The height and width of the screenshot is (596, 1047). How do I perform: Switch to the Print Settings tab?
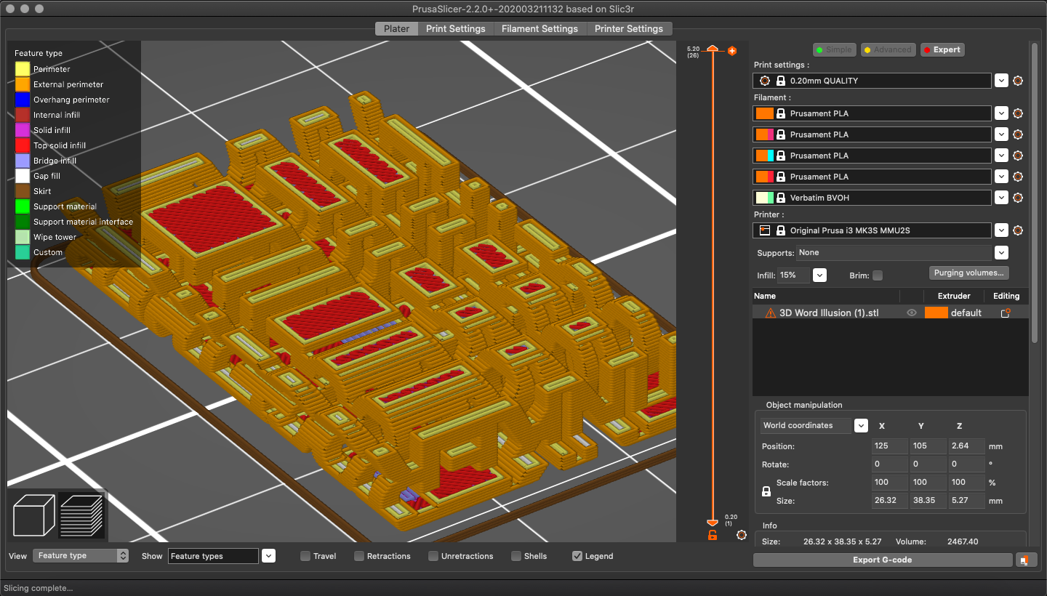455,28
